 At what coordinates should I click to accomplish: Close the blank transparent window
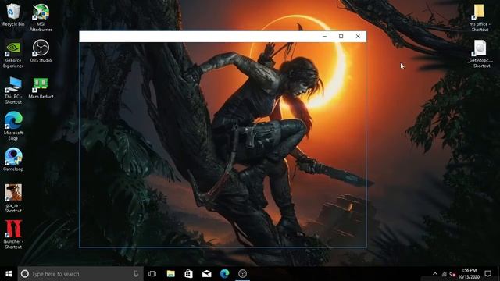[x=358, y=37]
